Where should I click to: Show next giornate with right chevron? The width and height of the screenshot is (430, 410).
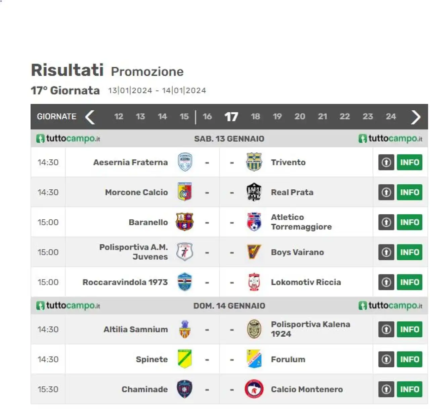(x=416, y=117)
